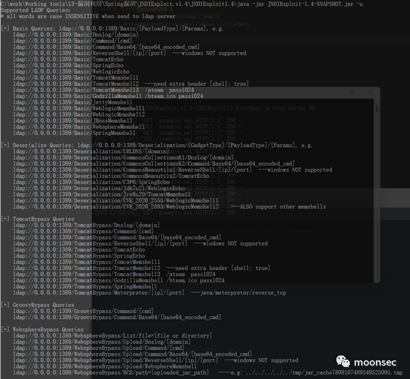Click the '[+] TomcatBypass Queries' heading
410x379 pixels.
coord(37,219)
